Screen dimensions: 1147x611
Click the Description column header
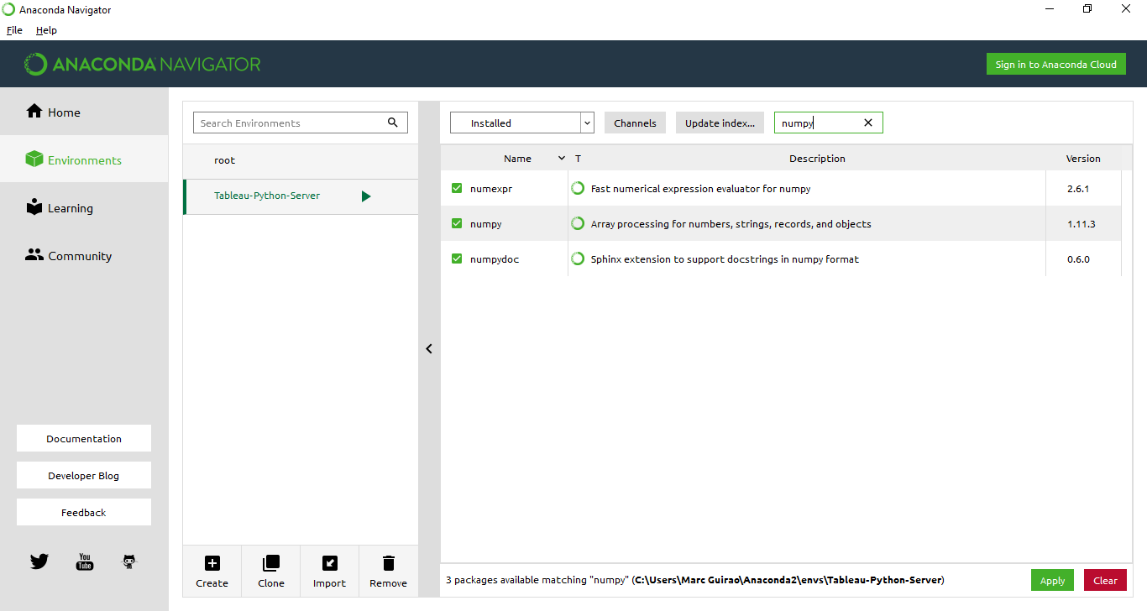point(817,158)
